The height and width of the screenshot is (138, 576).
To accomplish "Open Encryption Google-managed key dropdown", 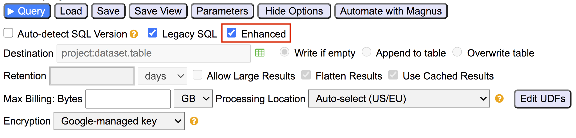I will (x=119, y=121).
